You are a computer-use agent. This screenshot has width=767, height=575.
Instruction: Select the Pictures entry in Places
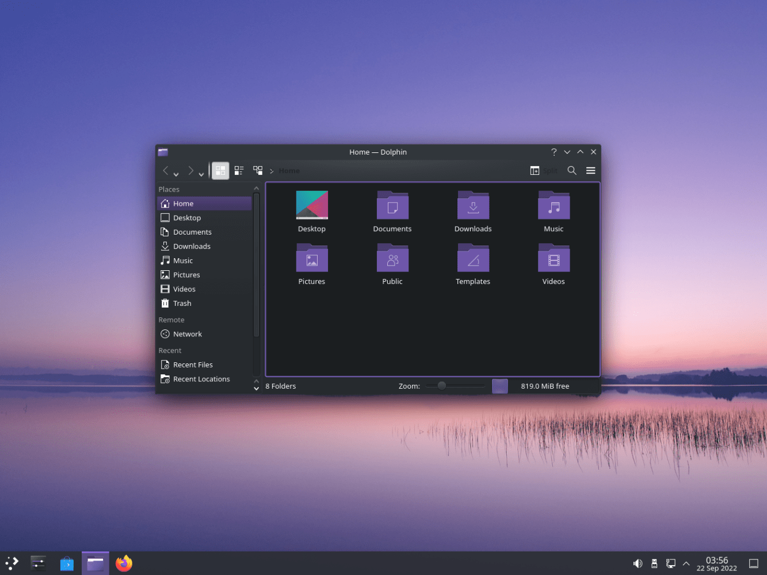click(x=185, y=274)
